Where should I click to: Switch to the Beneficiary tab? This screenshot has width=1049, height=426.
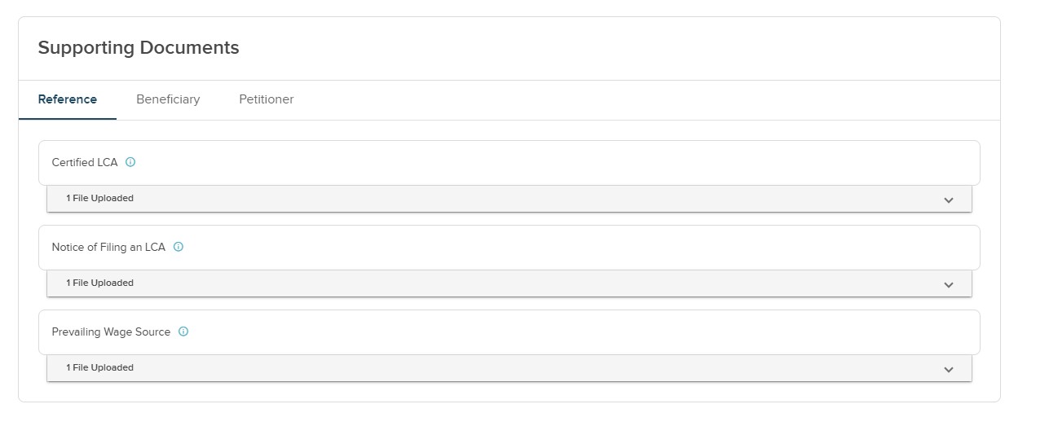click(168, 99)
